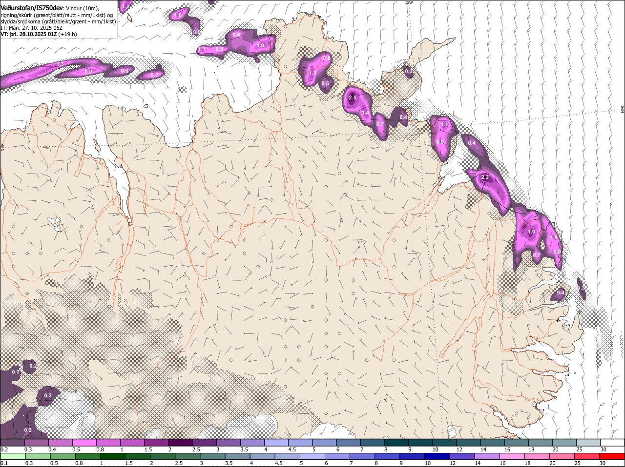
Task: Click the 2.5 precipitation value on the map
Action: pyautogui.click(x=353, y=98)
